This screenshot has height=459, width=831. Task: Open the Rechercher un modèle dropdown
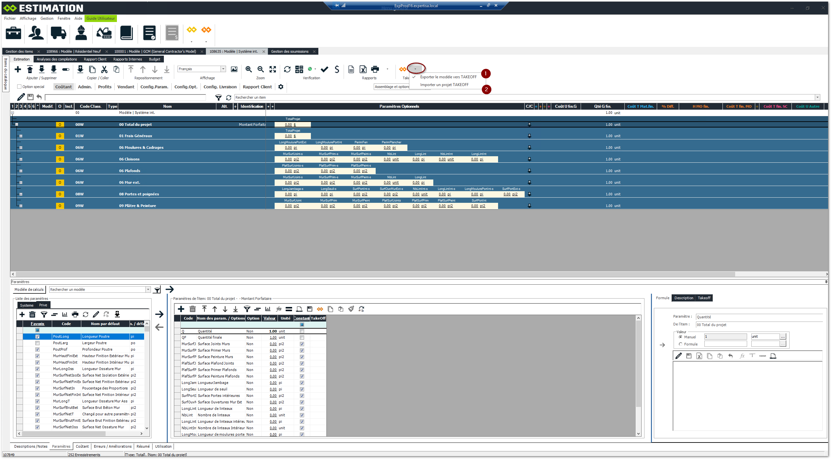point(148,290)
